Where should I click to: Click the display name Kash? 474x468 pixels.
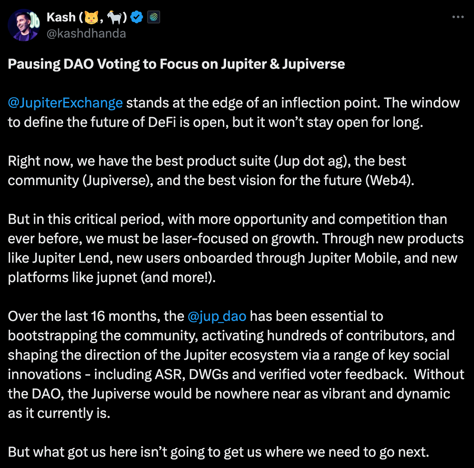[x=61, y=17]
